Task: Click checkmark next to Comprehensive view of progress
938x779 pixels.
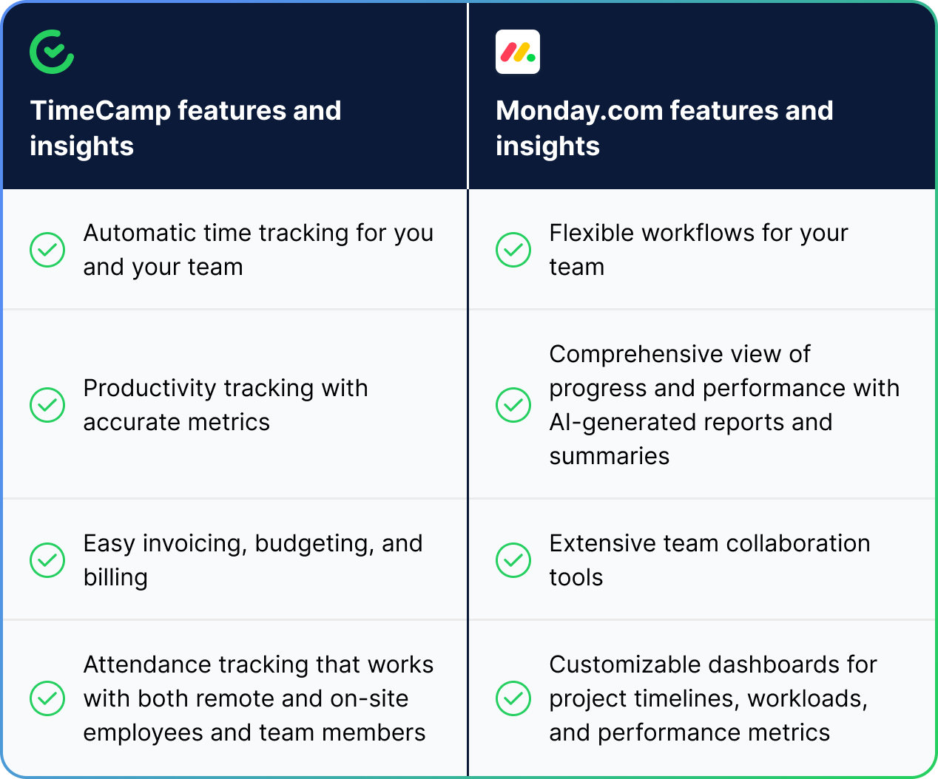Action: coord(513,405)
